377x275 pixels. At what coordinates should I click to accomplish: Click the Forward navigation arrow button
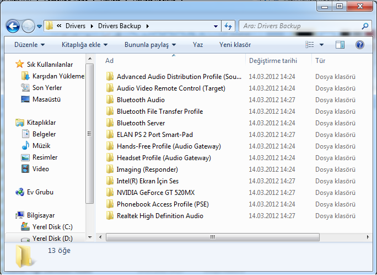pyautogui.click(x=28, y=26)
